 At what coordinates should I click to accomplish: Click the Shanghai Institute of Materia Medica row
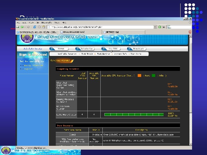coord(66,93)
